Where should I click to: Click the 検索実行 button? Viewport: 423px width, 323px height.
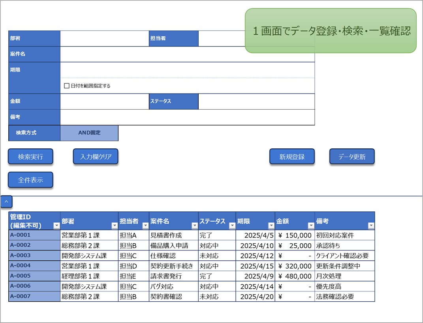point(30,157)
